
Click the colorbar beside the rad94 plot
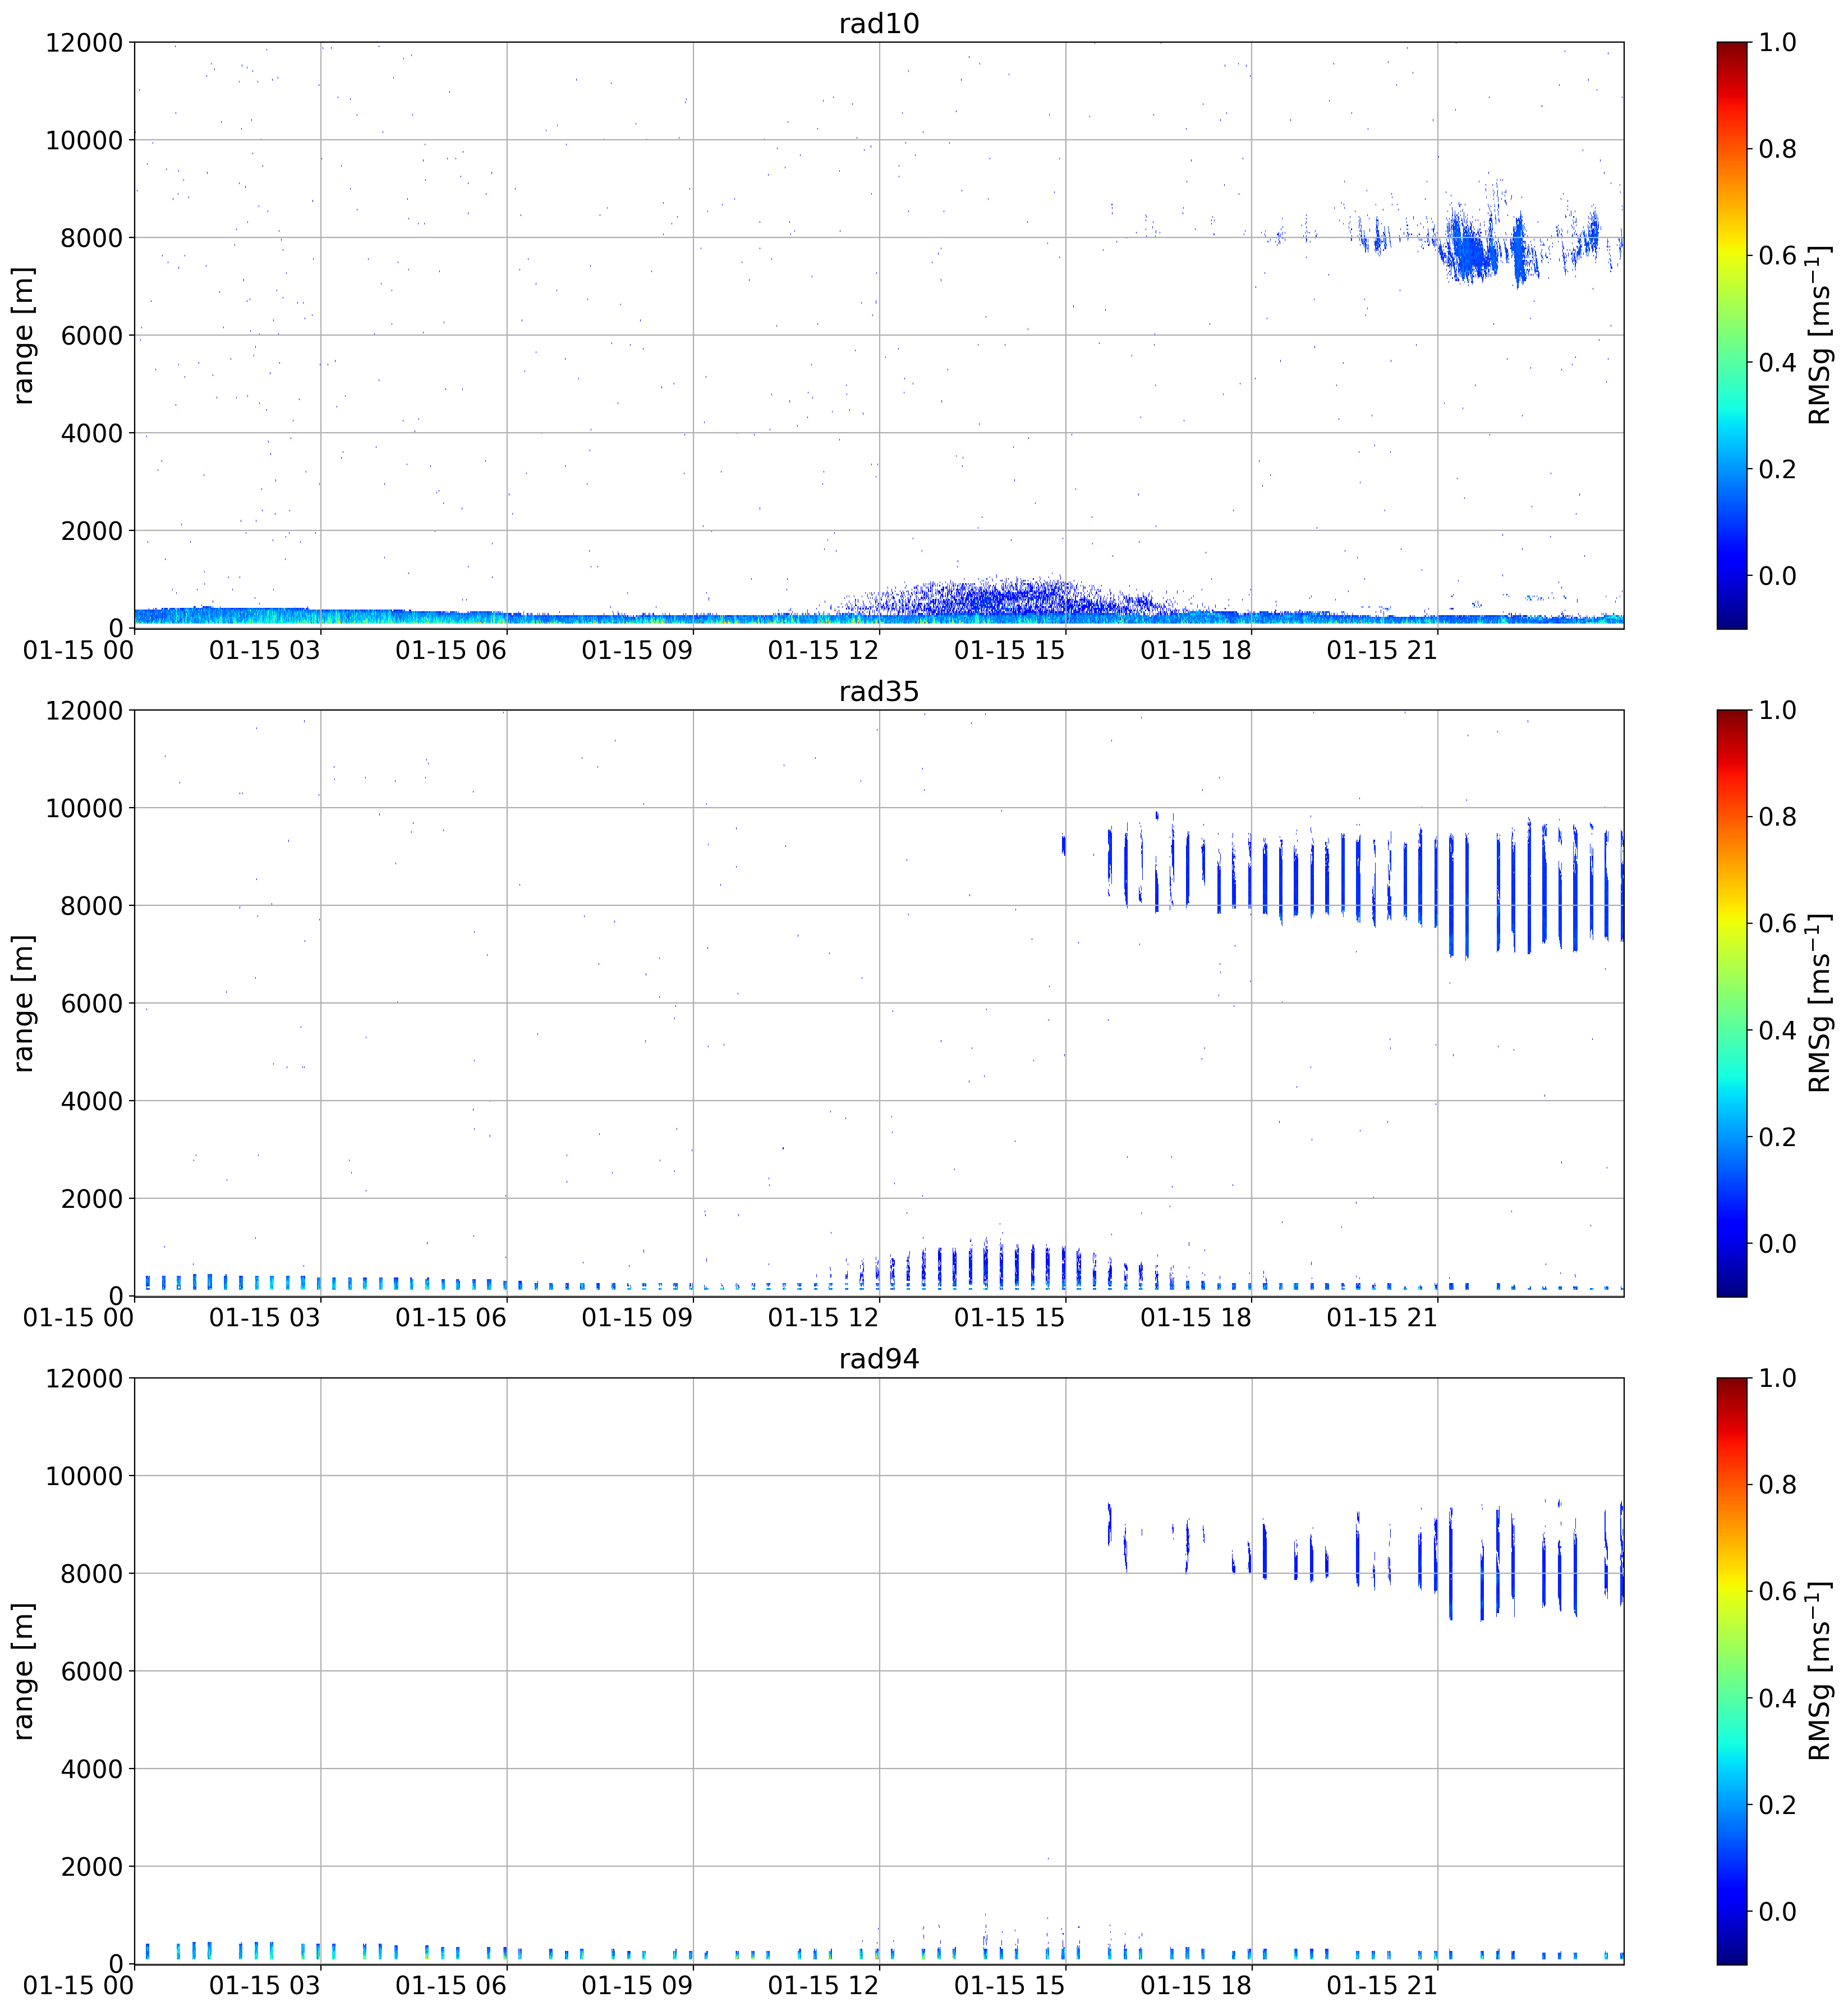point(1732,1671)
